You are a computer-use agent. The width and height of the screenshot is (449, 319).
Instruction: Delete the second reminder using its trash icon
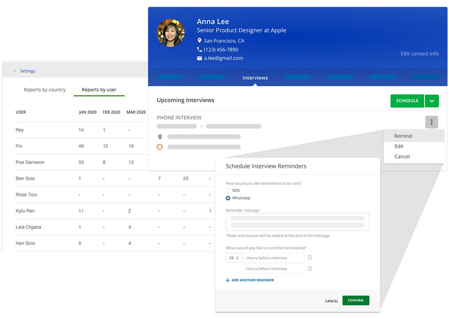[310, 269]
